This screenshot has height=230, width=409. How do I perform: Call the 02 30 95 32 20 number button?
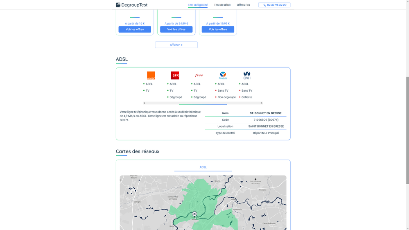274,5
